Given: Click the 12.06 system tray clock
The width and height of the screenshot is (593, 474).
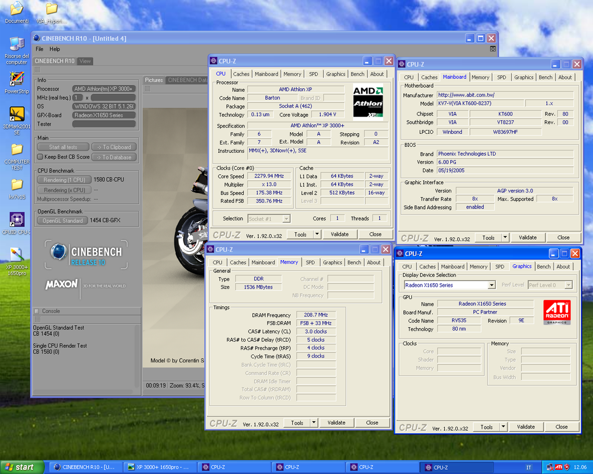Looking at the screenshot, I should tap(580, 467).
